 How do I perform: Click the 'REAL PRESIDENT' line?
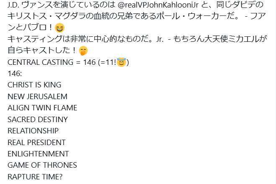coord(36,143)
